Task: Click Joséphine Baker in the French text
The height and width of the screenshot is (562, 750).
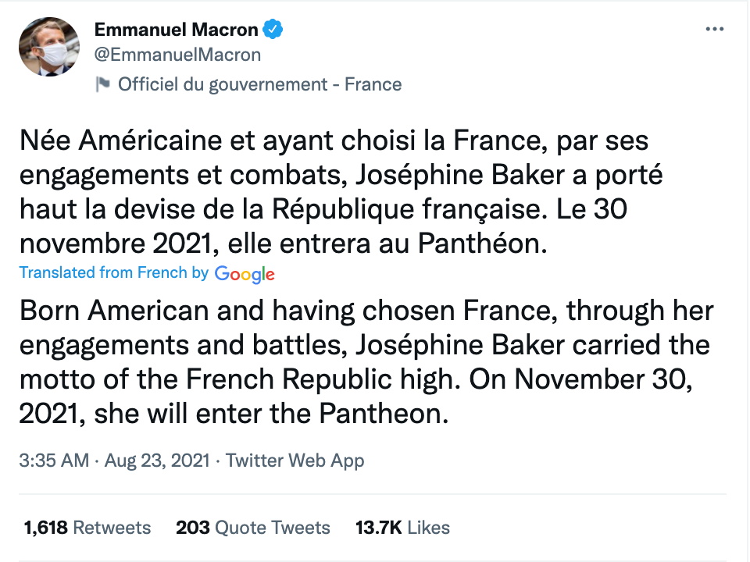Action: click(x=460, y=175)
